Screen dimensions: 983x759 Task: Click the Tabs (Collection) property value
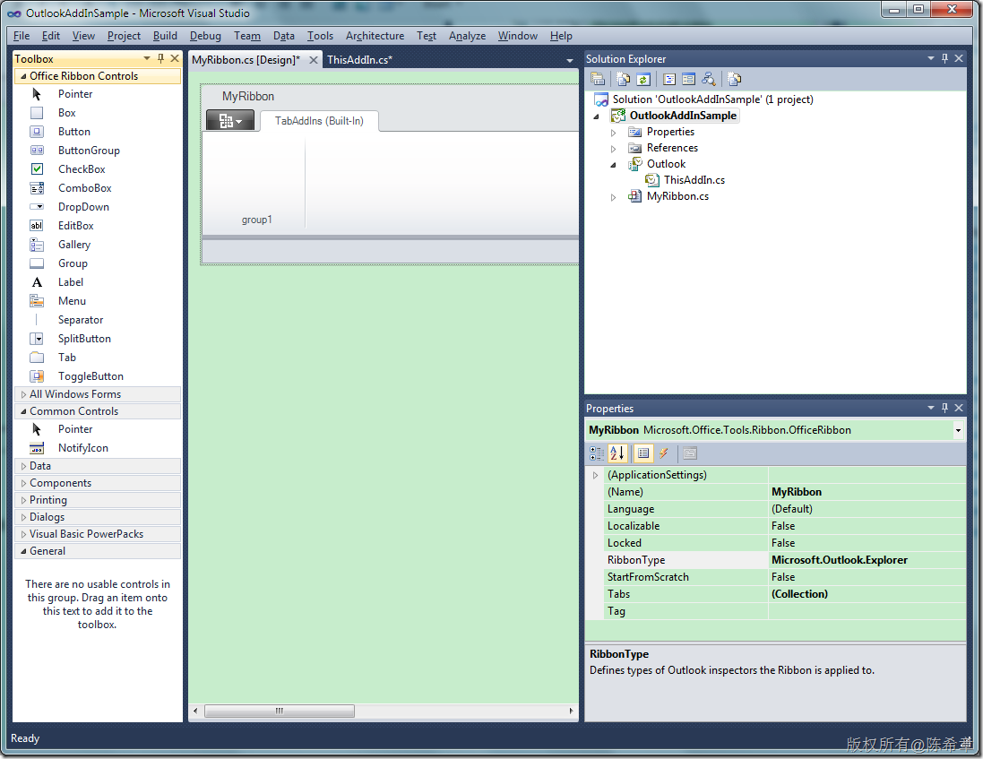click(x=799, y=594)
